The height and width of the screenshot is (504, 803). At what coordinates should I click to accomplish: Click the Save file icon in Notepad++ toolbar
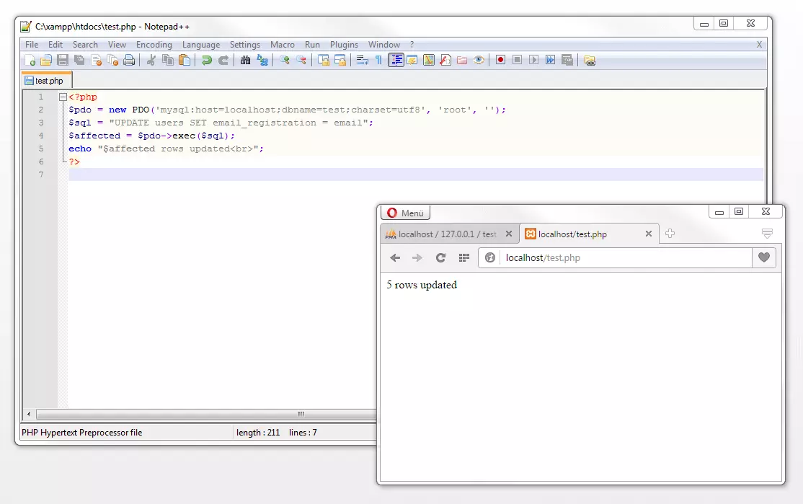pyautogui.click(x=63, y=61)
